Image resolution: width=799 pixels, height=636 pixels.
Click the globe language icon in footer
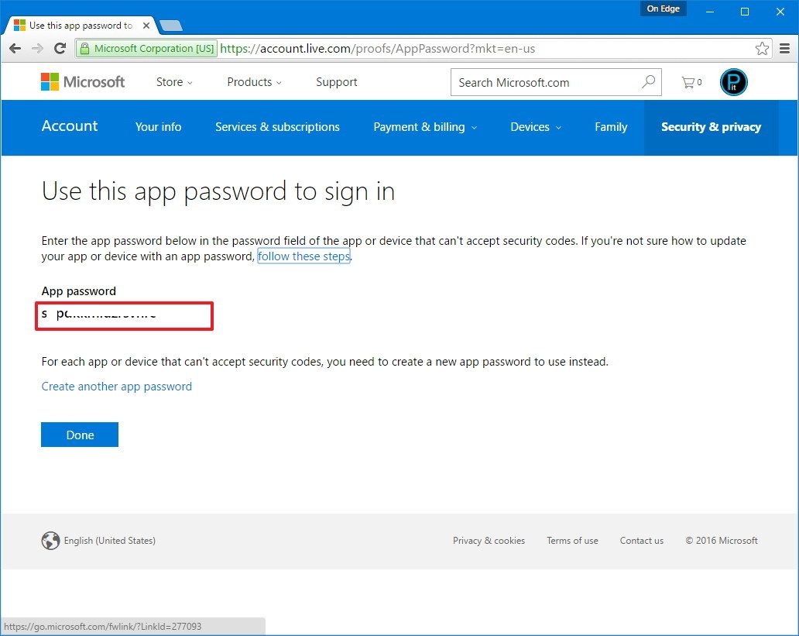coord(51,541)
